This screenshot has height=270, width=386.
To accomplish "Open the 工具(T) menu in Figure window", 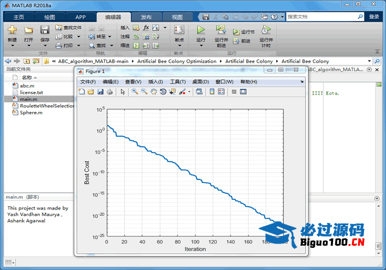I will (x=178, y=82).
